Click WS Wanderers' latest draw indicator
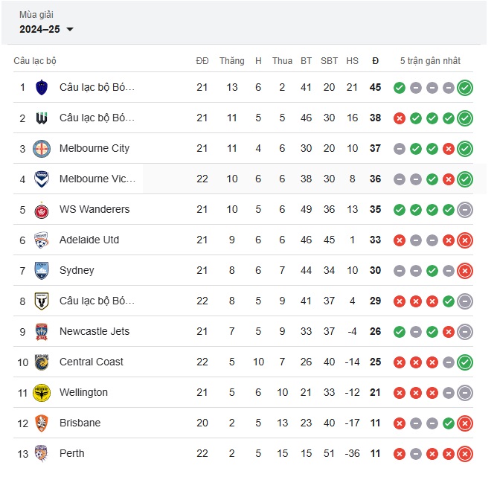 [465, 210]
